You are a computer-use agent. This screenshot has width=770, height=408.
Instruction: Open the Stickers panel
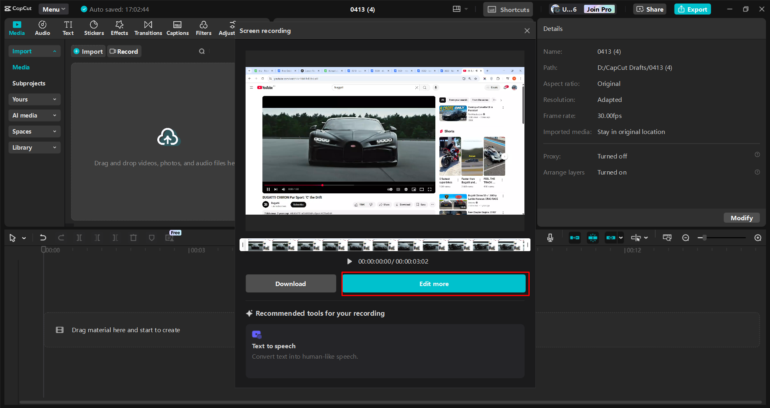pos(94,28)
